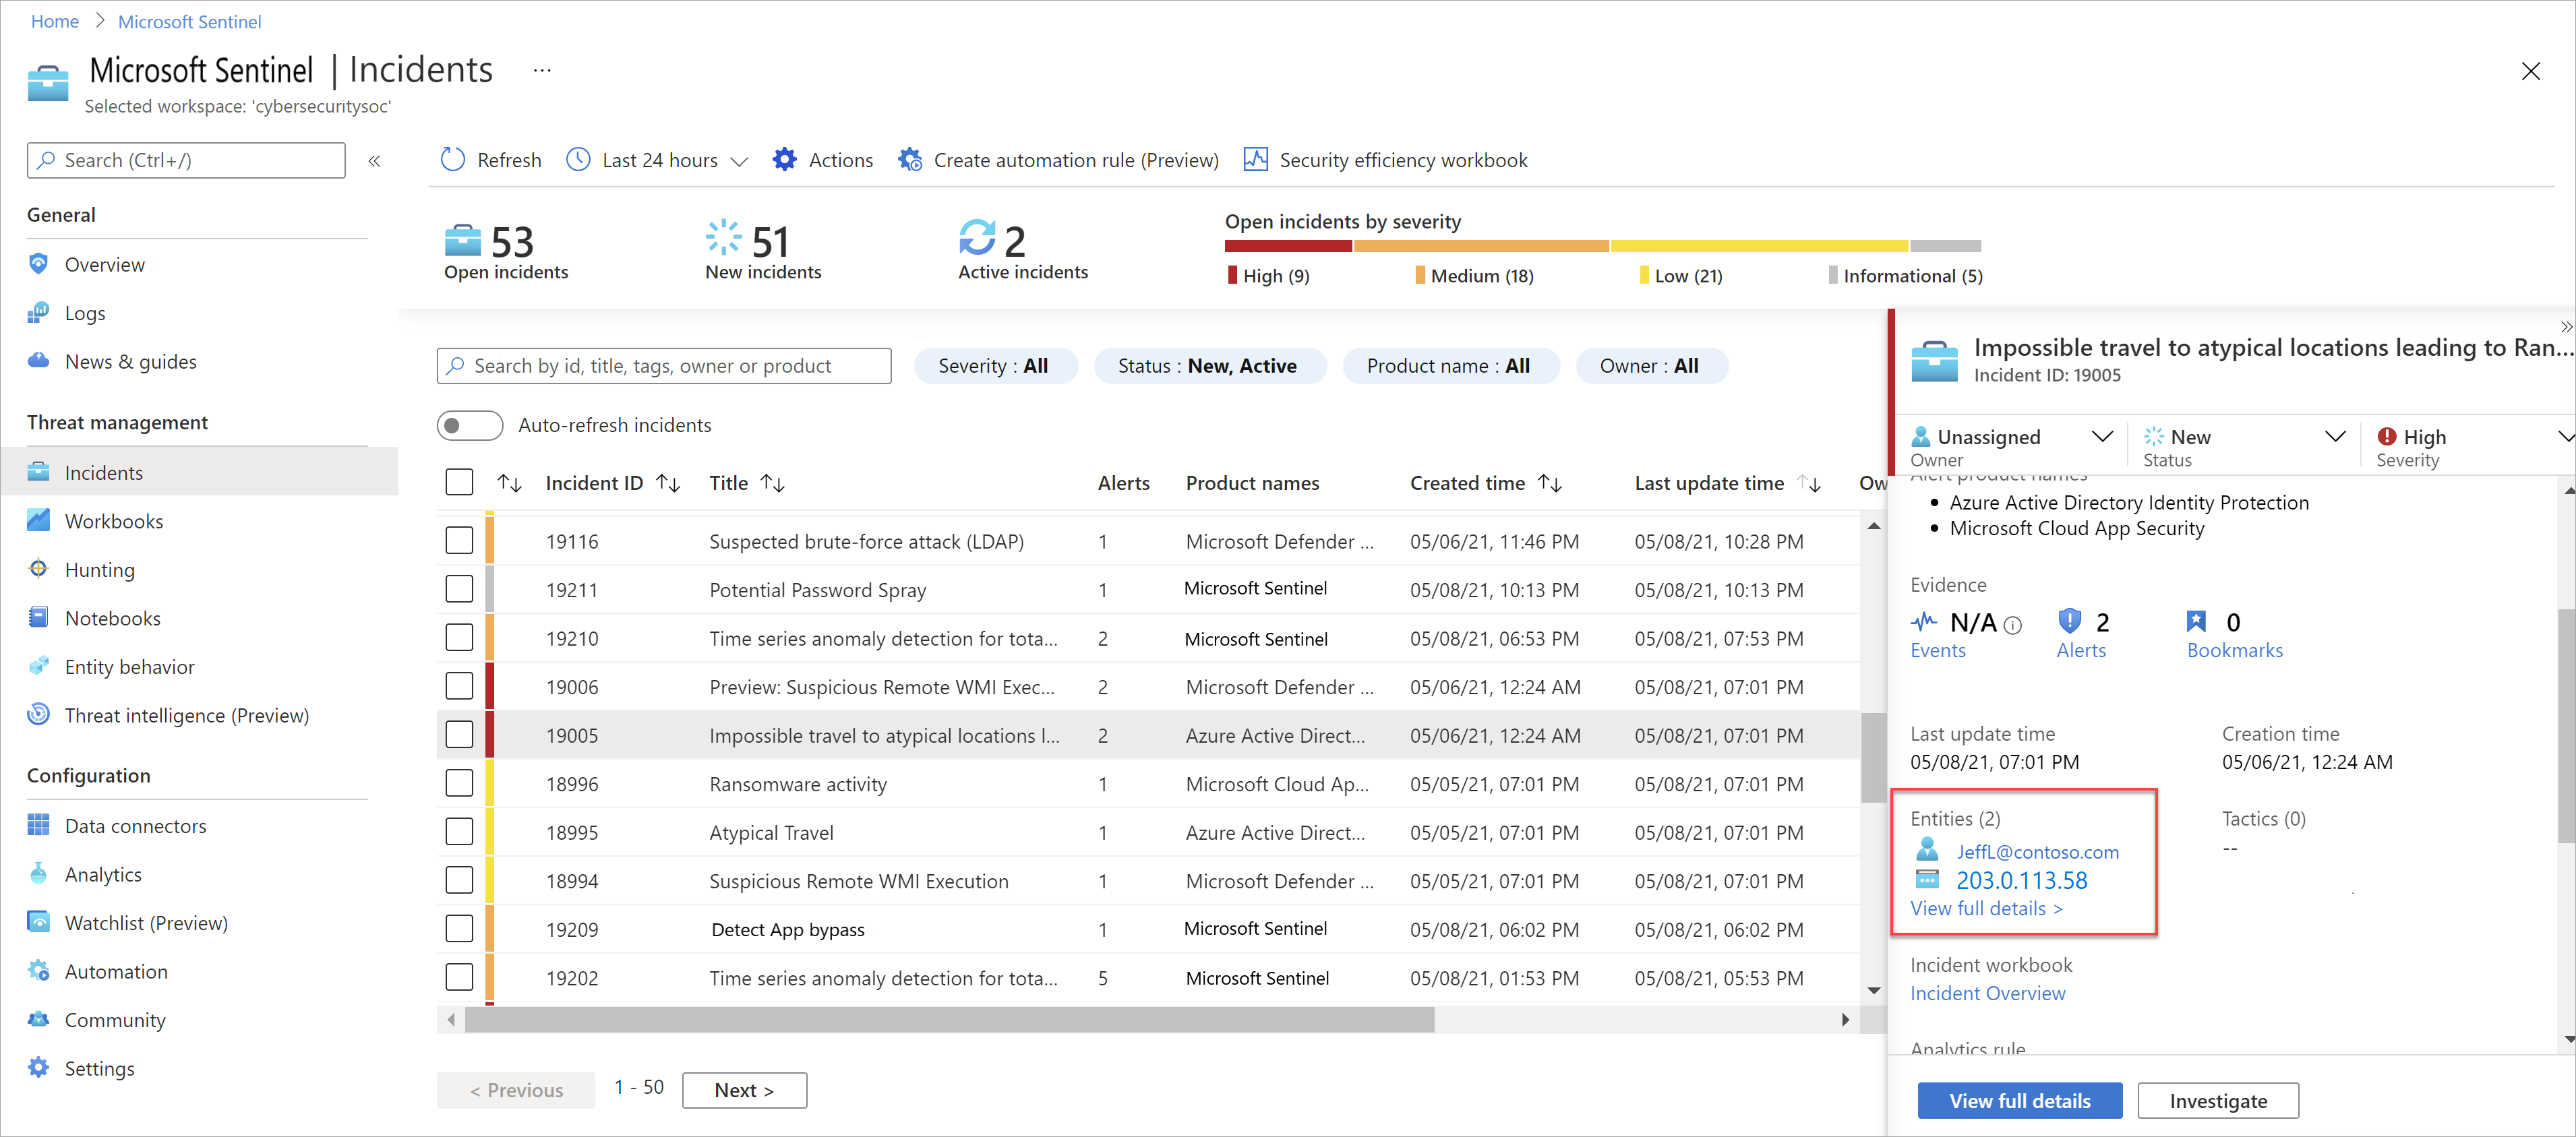Click the Events info circle icon
Image resolution: width=2576 pixels, height=1137 pixels.
(2013, 625)
